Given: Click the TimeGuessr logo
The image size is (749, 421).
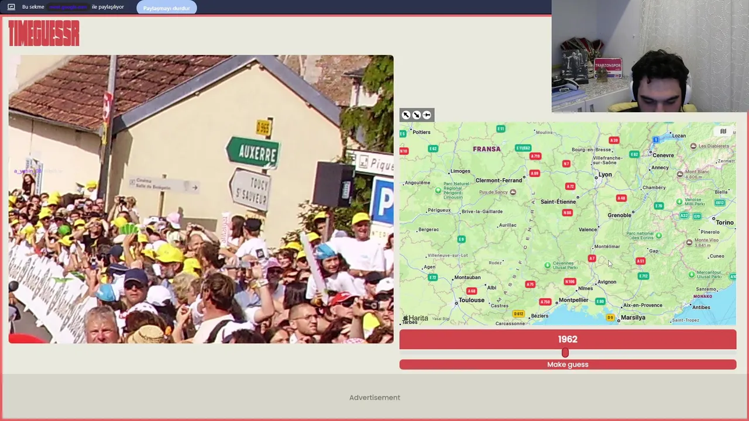Looking at the screenshot, I should [43, 33].
